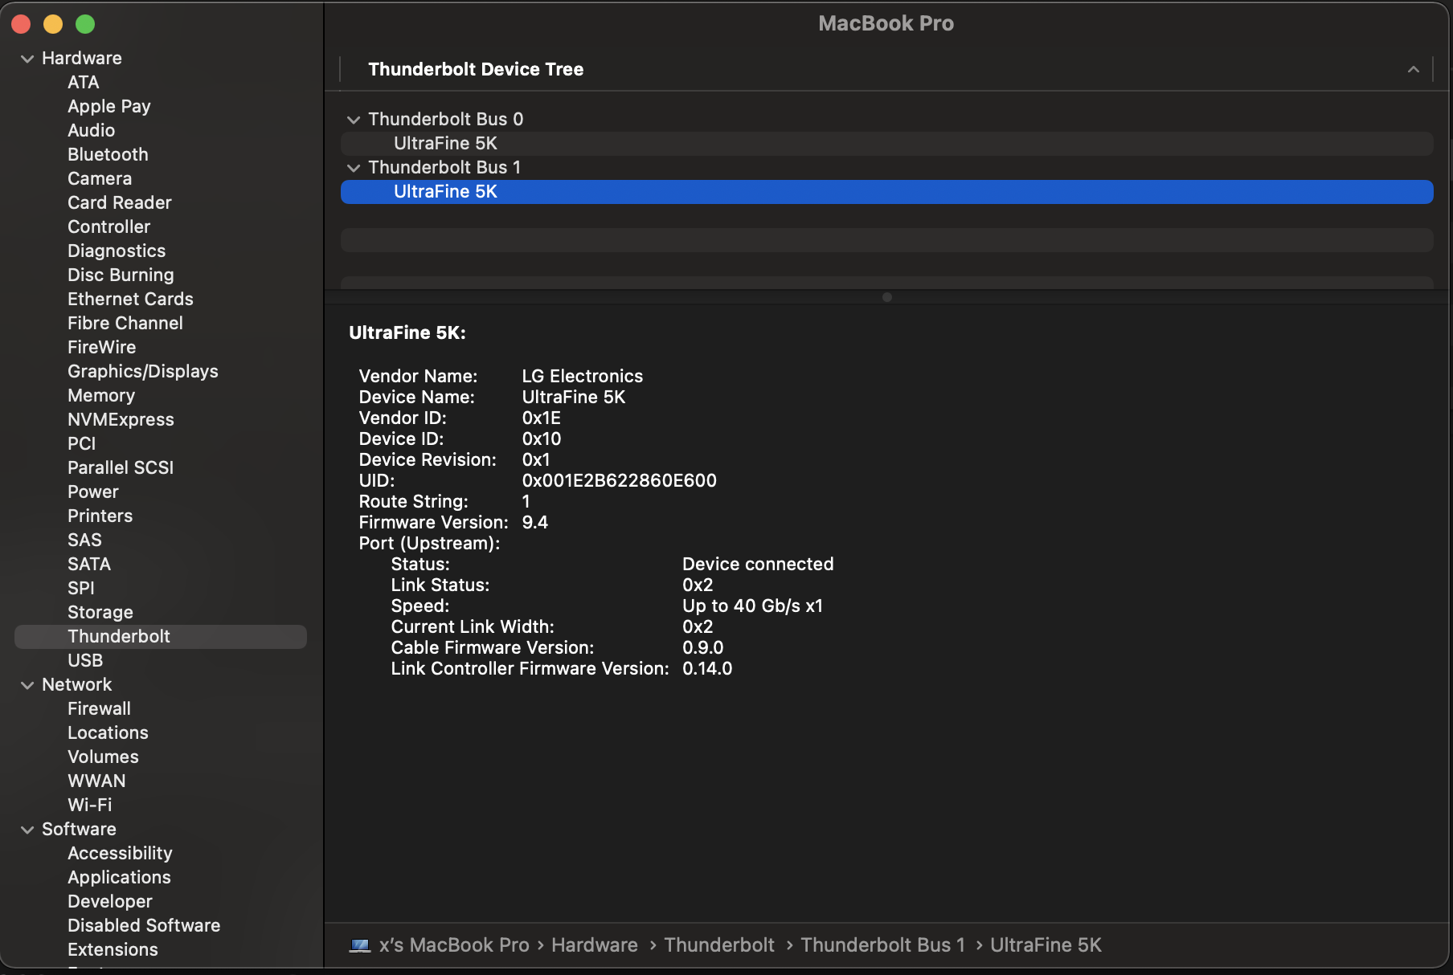The height and width of the screenshot is (975, 1453).
Task: Select PCI in the sidebar
Action: point(81,444)
